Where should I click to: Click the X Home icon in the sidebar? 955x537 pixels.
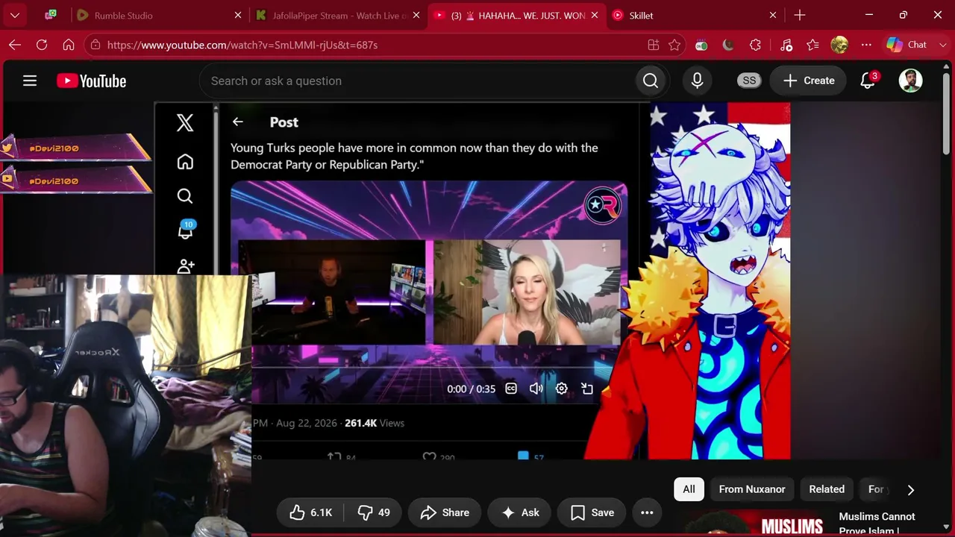(185, 162)
